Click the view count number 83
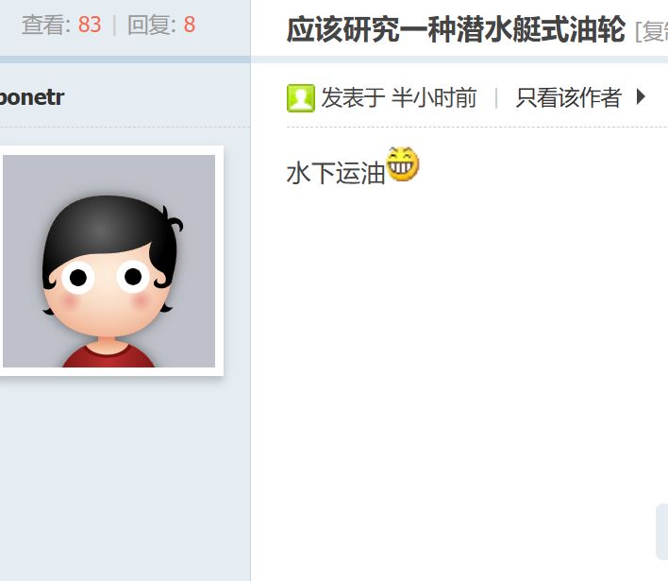Image resolution: width=668 pixels, height=581 pixels. point(90,25)
